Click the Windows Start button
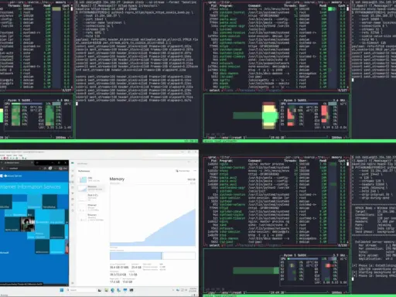 [62, 290]
